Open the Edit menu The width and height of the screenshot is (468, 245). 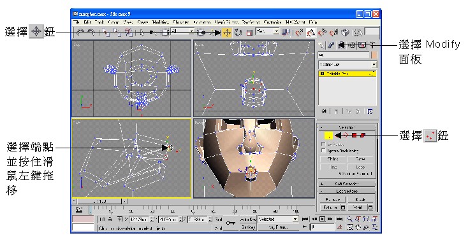(87, 22)
